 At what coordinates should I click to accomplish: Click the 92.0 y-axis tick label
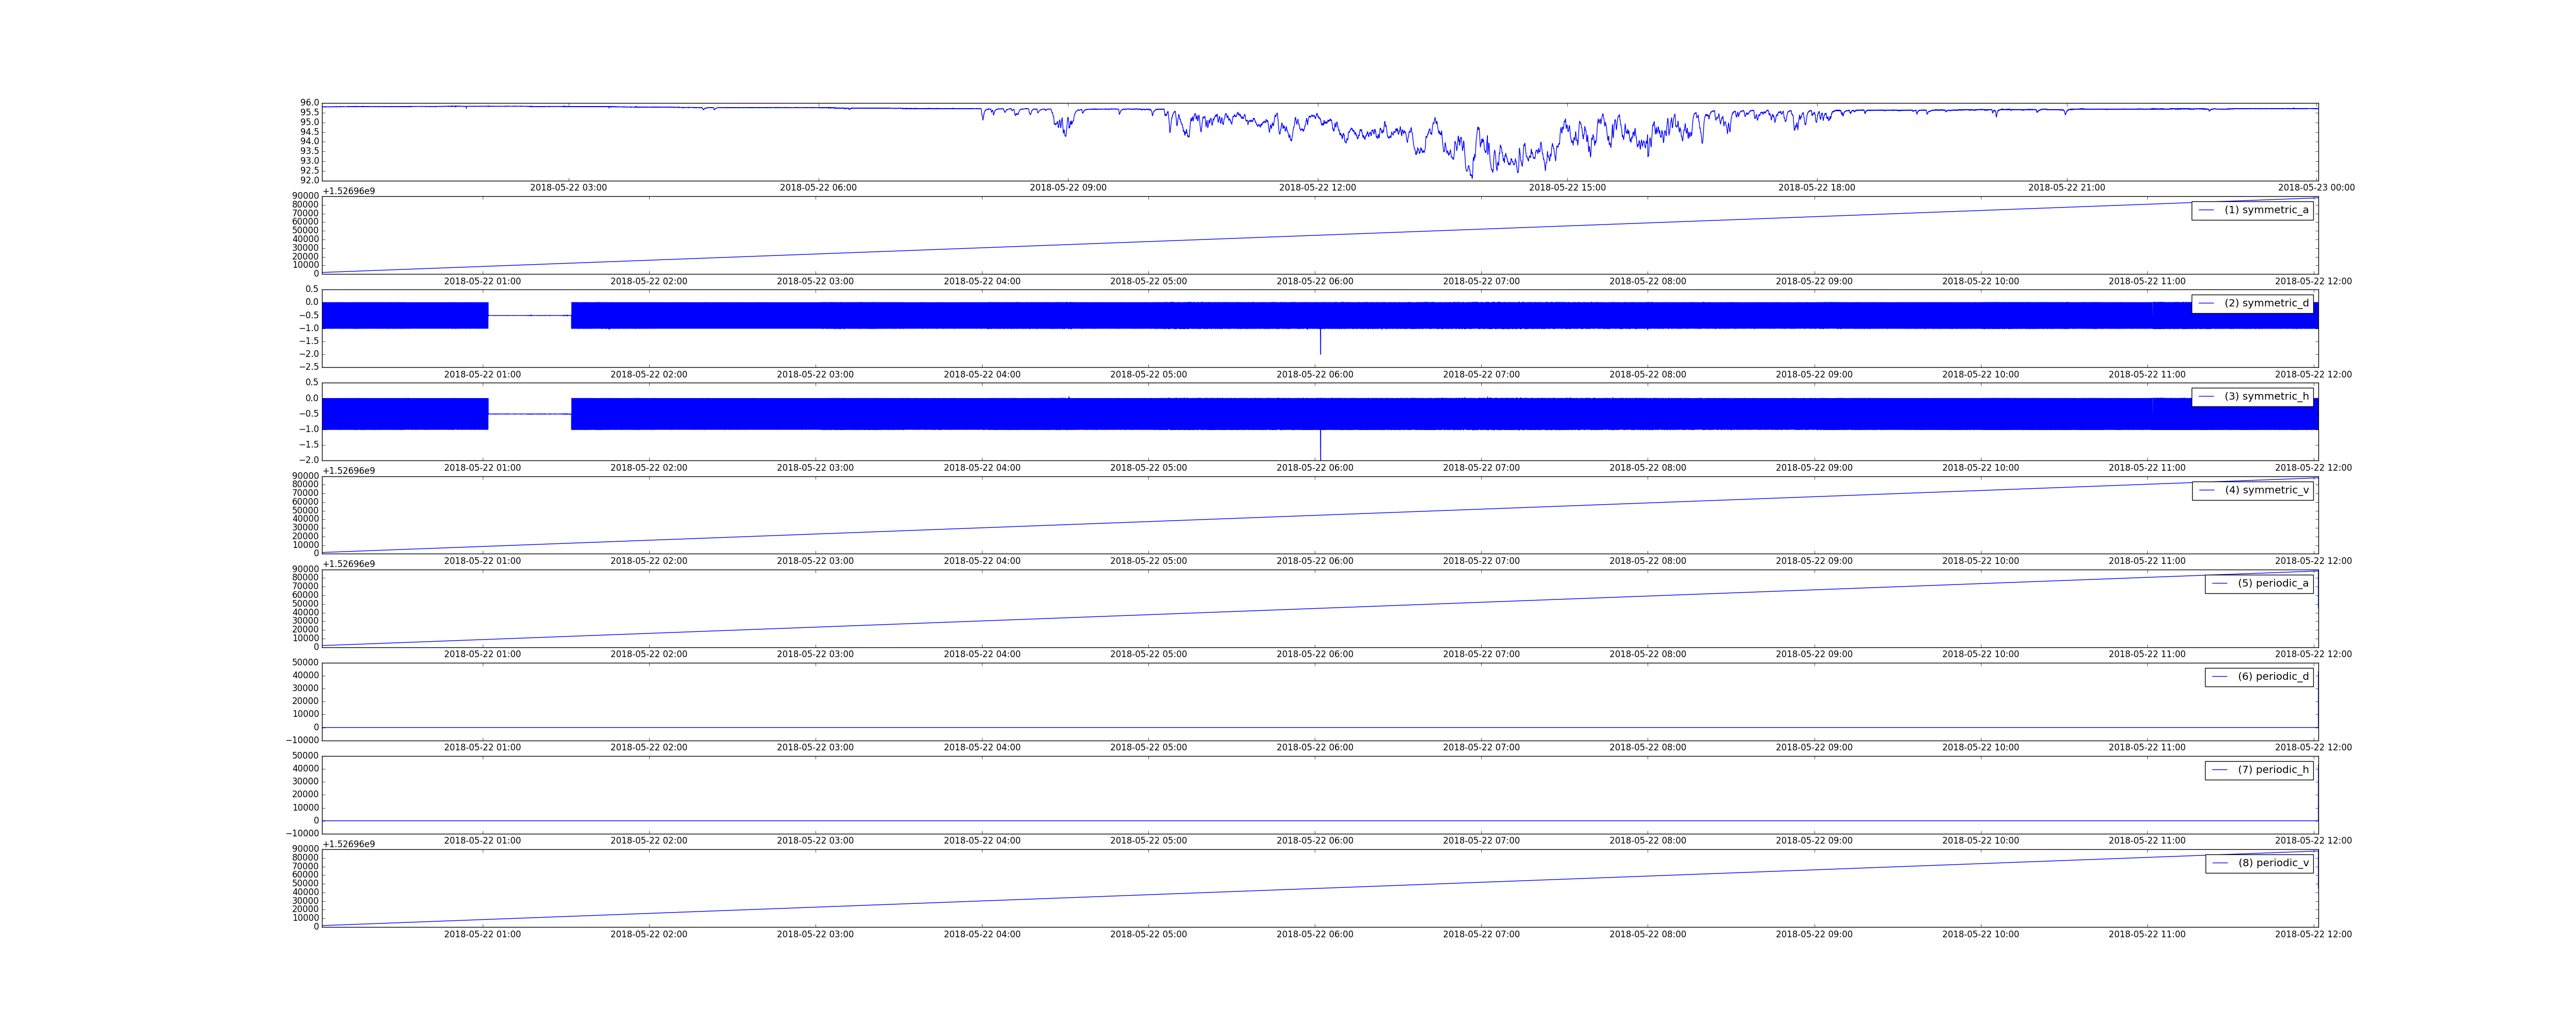(x=310, y=180)
